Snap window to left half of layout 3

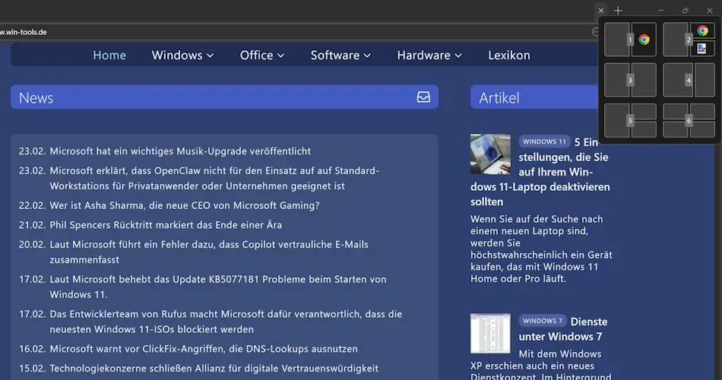616,80
